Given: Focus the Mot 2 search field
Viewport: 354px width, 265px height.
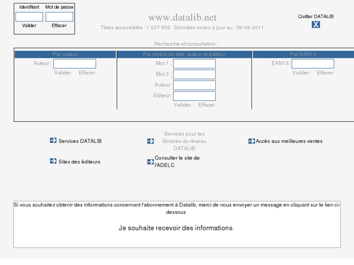Looking at the screenshot, I should (194, 74).
